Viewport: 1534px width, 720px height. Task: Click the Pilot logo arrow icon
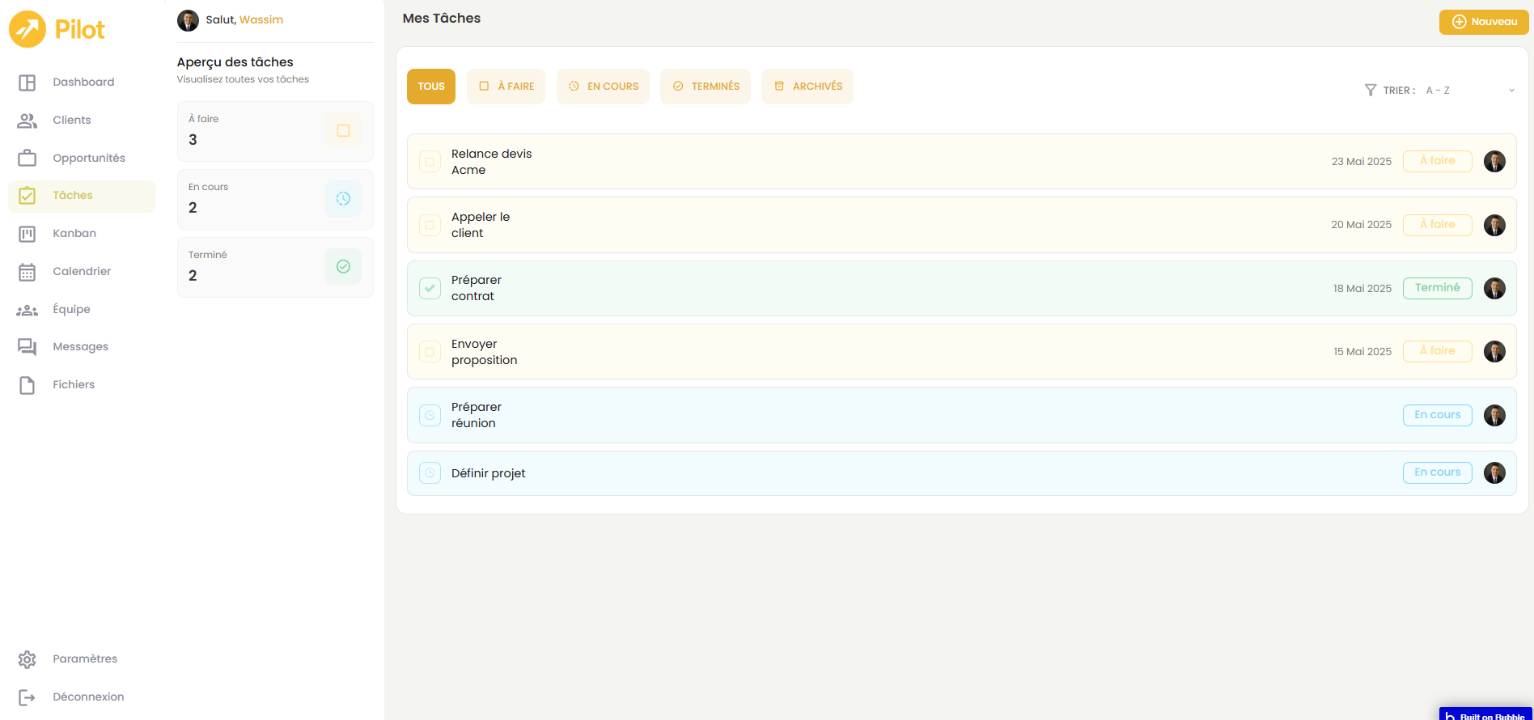click(x=28, y=30)
